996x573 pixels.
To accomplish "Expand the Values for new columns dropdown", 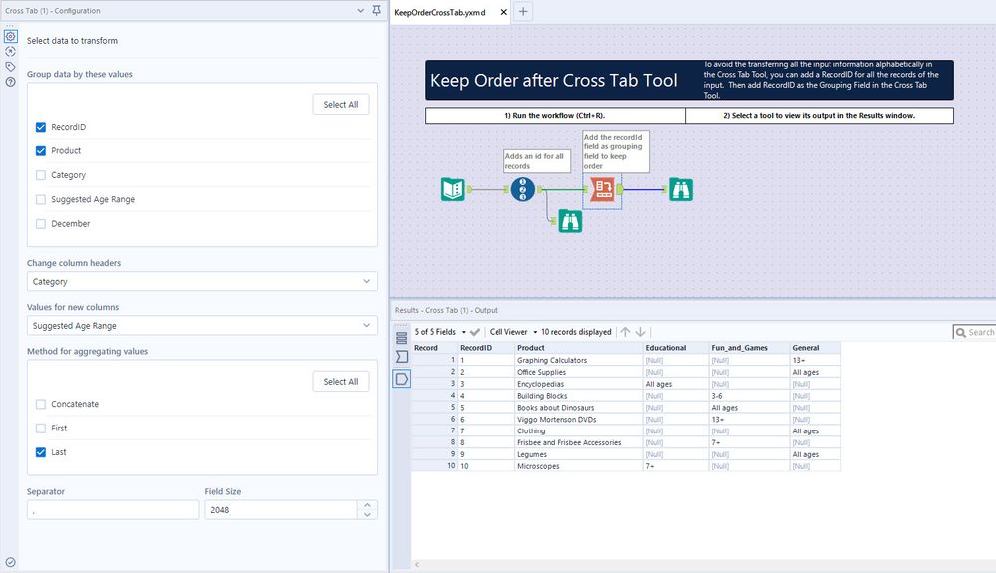I will tap(201, 326).
